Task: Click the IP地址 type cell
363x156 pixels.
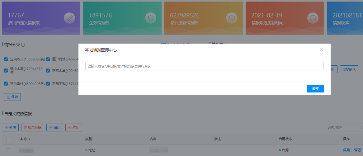Action: tap(90, 150)
